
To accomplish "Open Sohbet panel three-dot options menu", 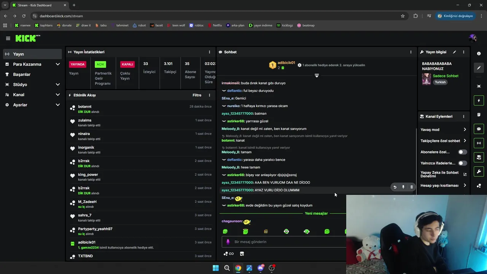I will coord(411,52).
